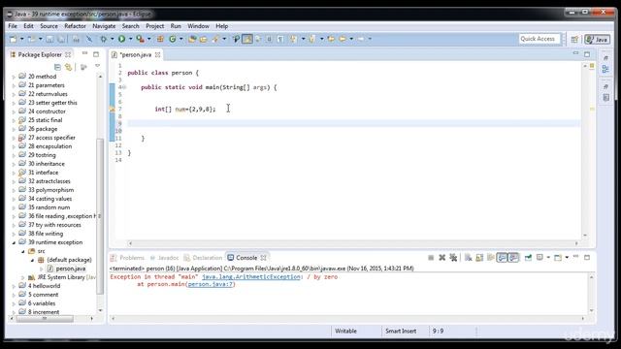The height and width of the screenshot is (349, 621).
Task: Click the Save All toolbar icon
Action: tap(62, 39)
